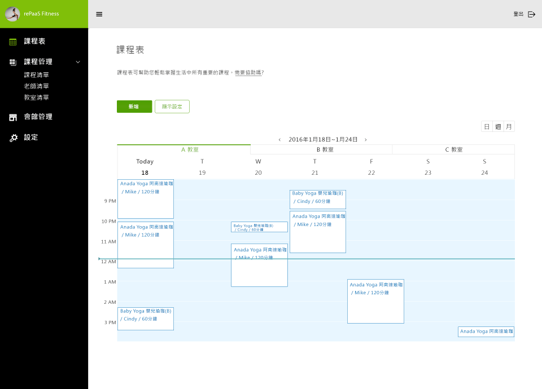Switch calendar to 月 month view
Screen dimensions: 542x389
[509, 127]
